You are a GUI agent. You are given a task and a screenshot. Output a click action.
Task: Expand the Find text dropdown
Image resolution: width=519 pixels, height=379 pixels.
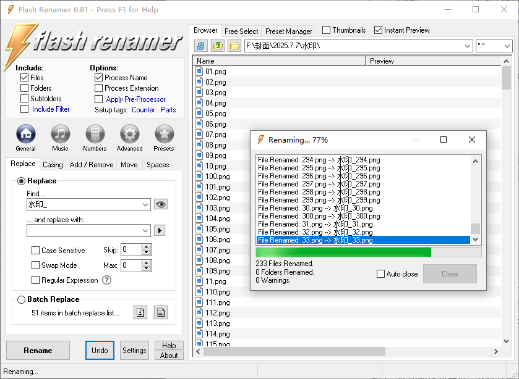[x=145, y=204]
